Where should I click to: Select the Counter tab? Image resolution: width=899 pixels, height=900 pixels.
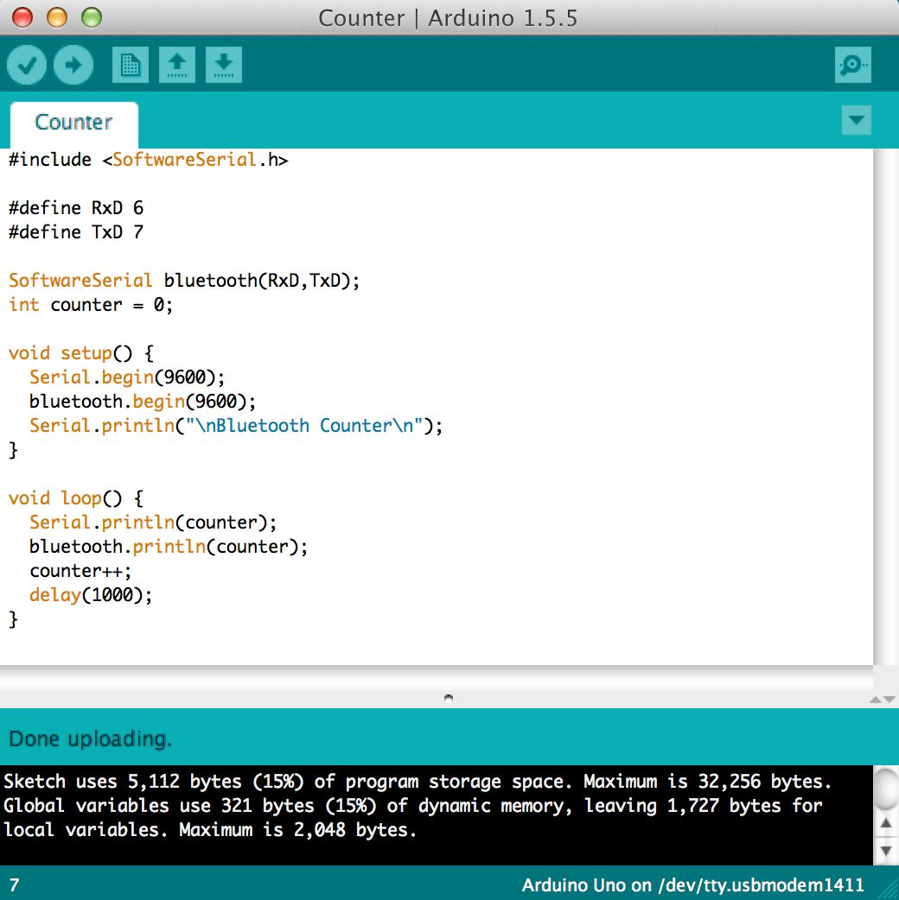click(x=73, y=123)
